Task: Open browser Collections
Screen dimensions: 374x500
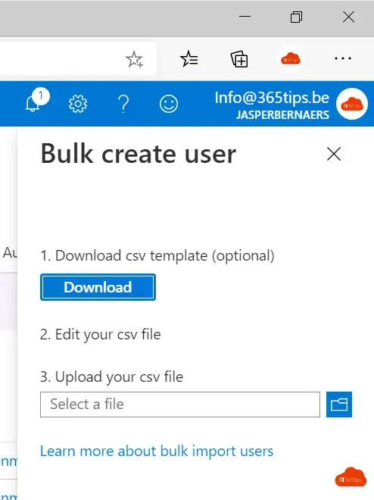Action: click(239, 59)
